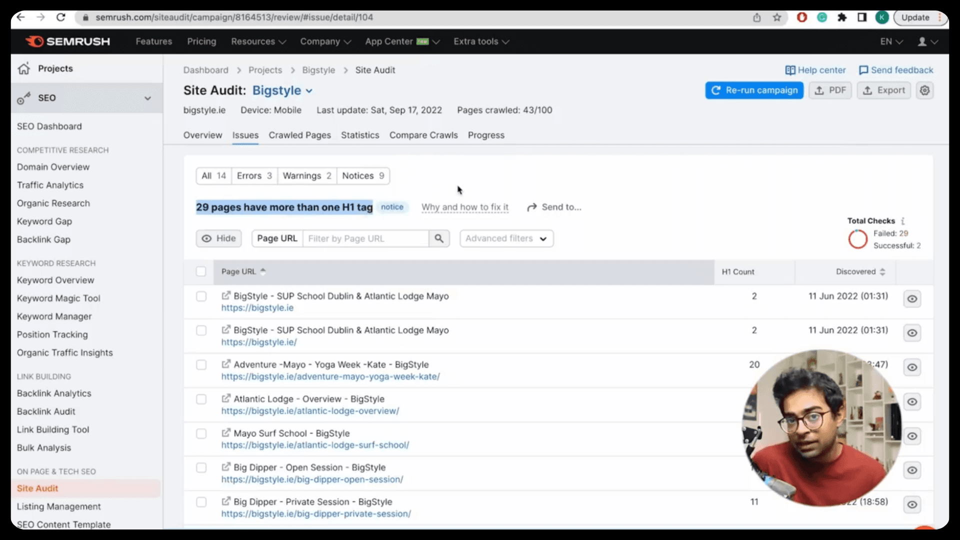Open the Bigstyle project dropdown
The height and width of the screenshot is (540, 960).
pos(282,90)
